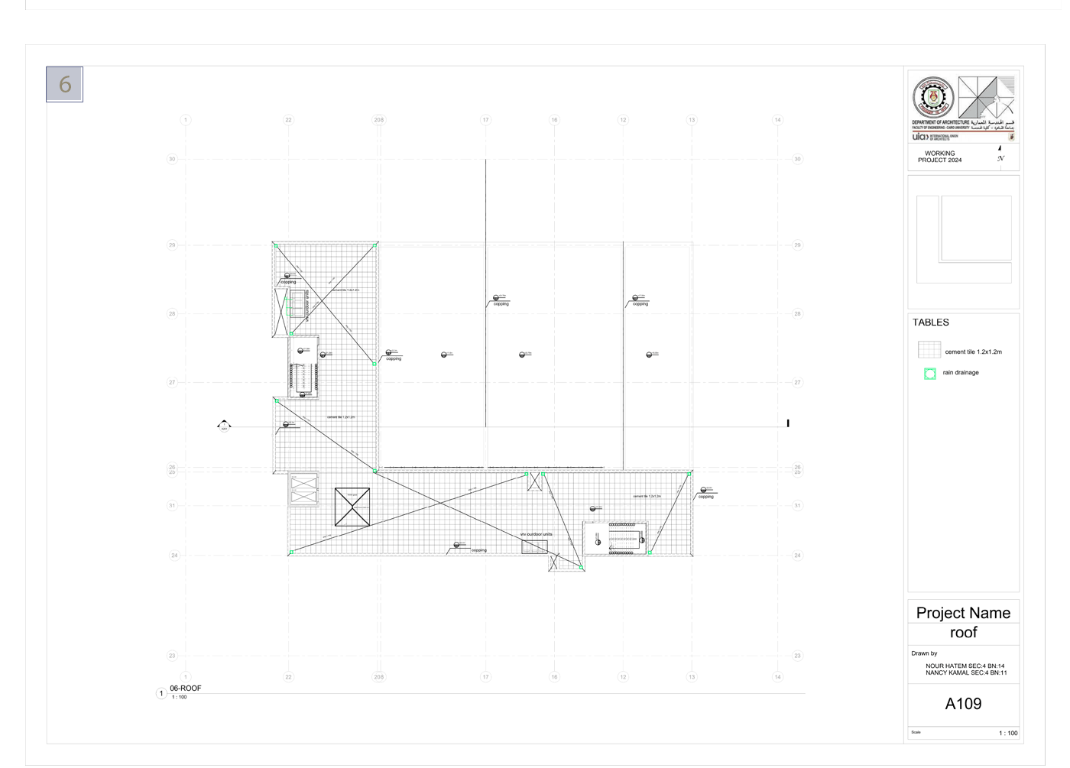Click the numbered view circle beside 06-ROOF
The width and height of the screenshot is (1070, 768).
pos(161,694)
